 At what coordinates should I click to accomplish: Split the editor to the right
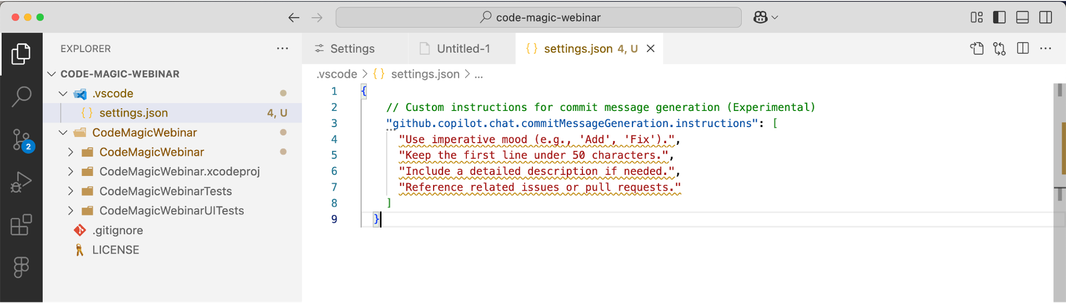pyautogui.click(x=1023, y=48)
